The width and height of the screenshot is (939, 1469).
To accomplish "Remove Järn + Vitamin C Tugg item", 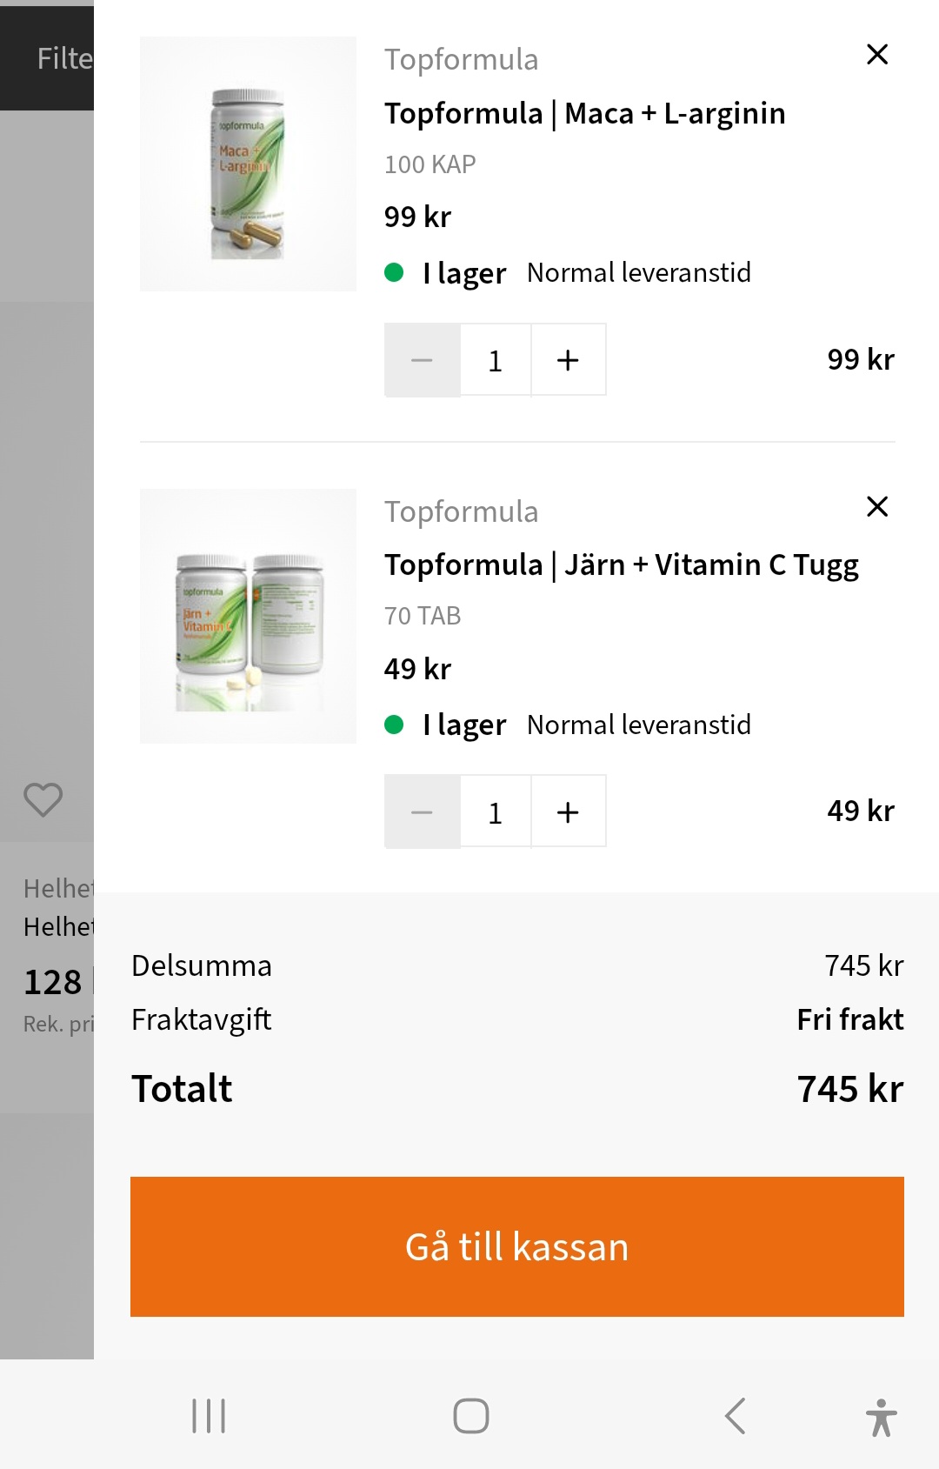I will (877, 506).
